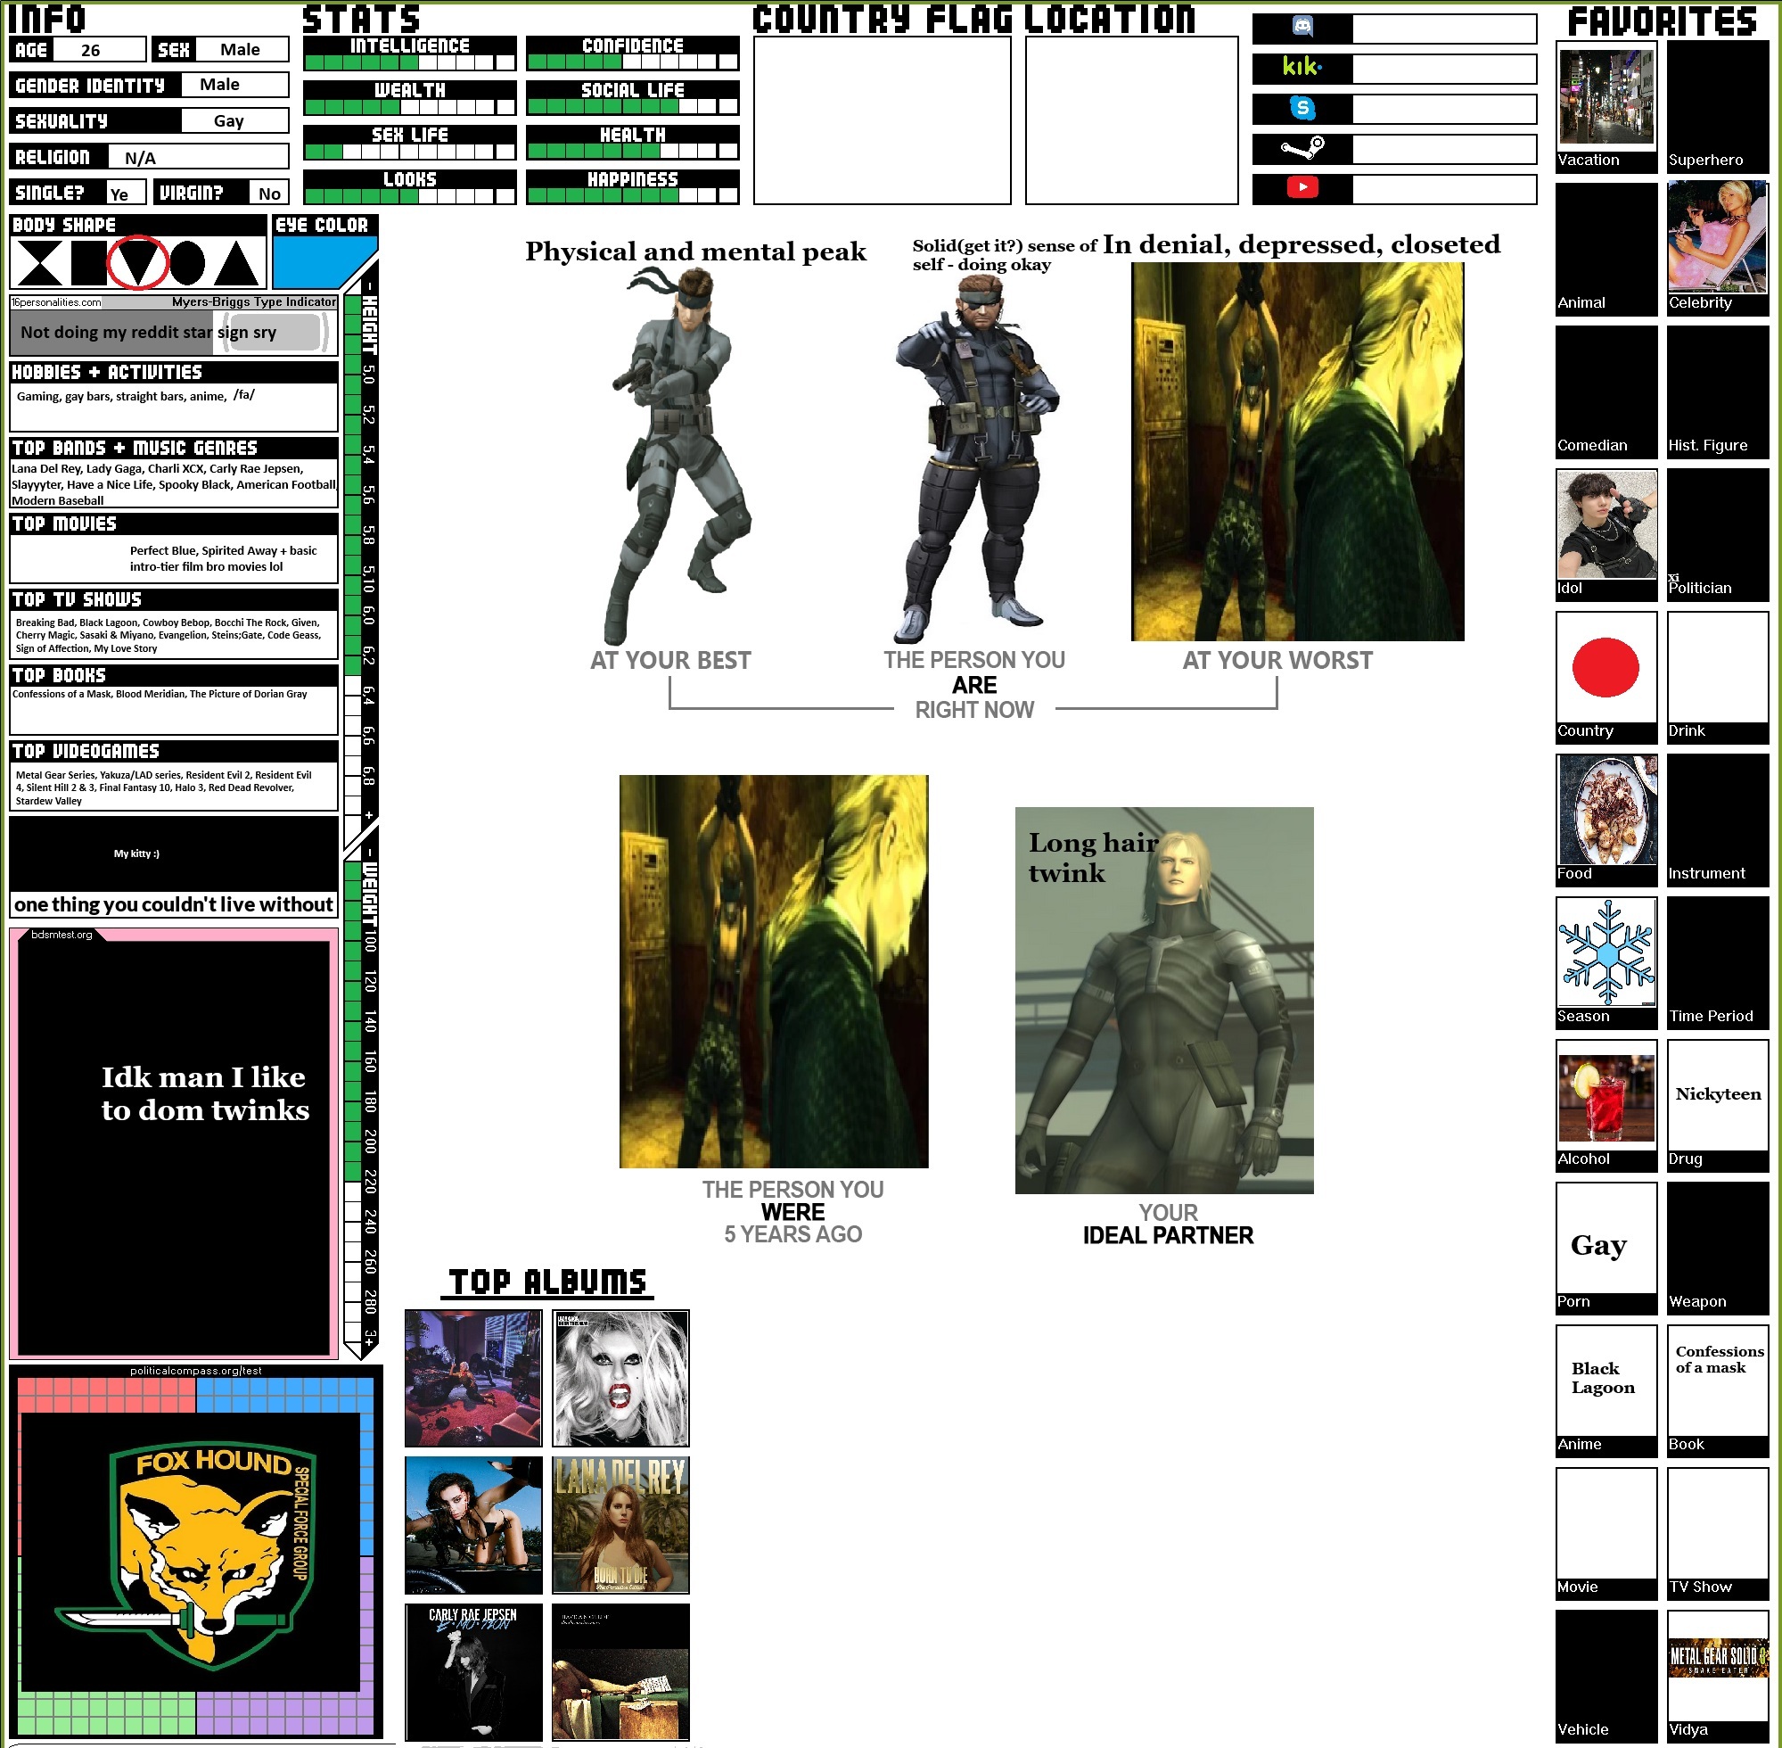
Task: Select the circled inverted triangle body shape
Action: (137, 262)
